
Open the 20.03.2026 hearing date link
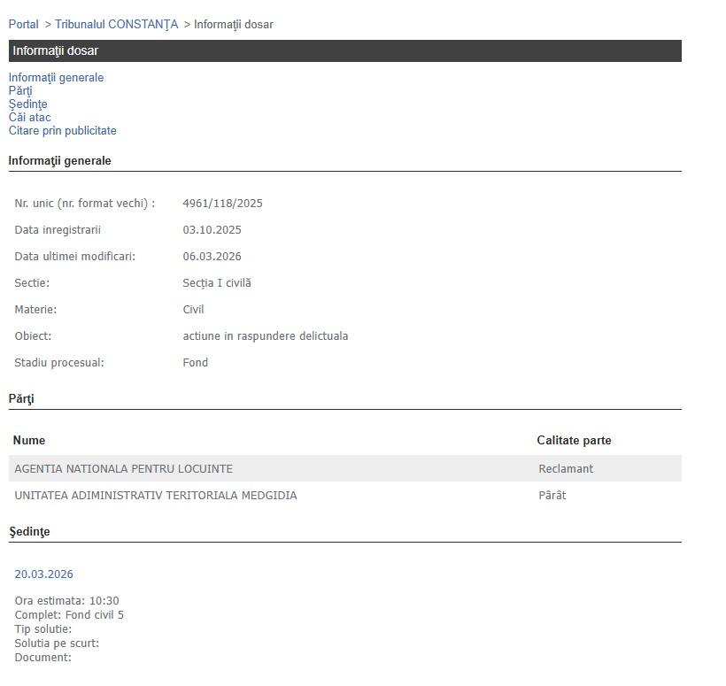click(43, 574)
